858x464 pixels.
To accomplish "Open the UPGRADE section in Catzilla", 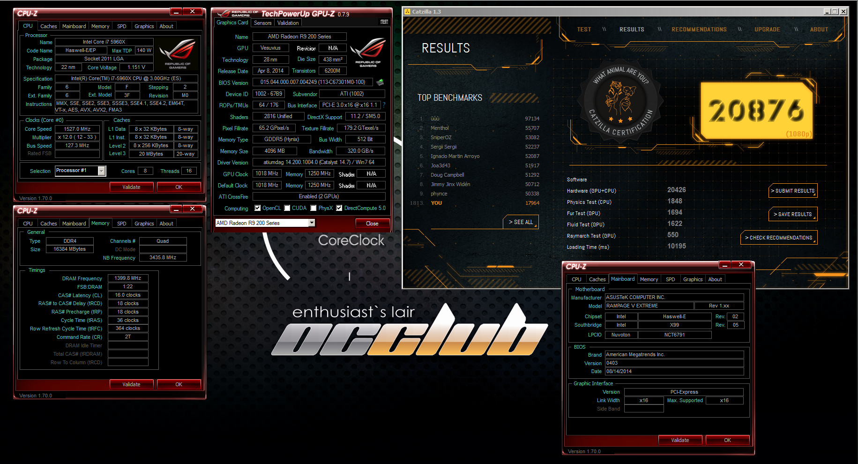I will 767,30.
